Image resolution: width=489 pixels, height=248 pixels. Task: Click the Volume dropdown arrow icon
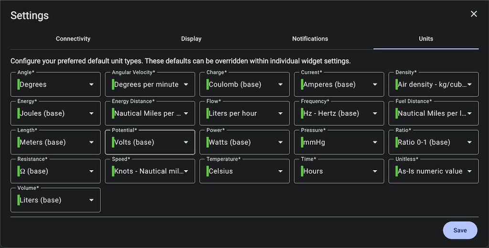[91, 200]
